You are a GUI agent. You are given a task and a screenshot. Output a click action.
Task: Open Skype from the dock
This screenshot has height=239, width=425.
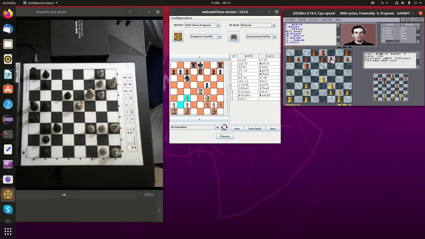coord(8,209)
